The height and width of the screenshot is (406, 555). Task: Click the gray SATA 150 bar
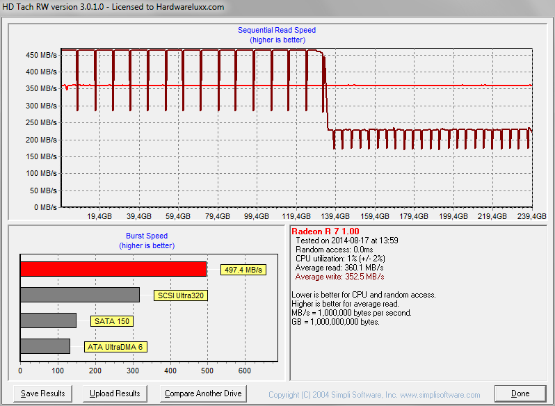49,320
